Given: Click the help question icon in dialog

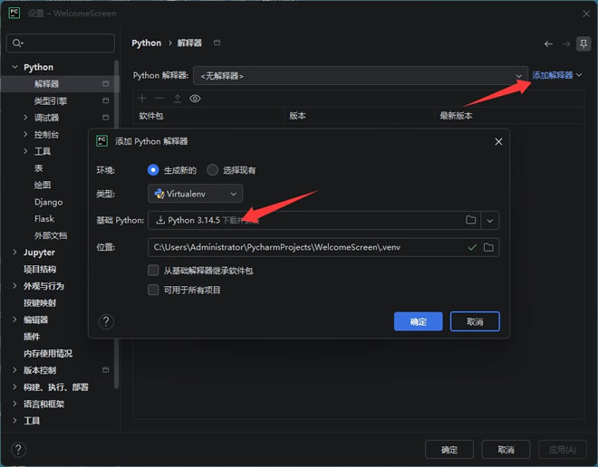Looking at the screenshot, I should (x=106, y=321).
